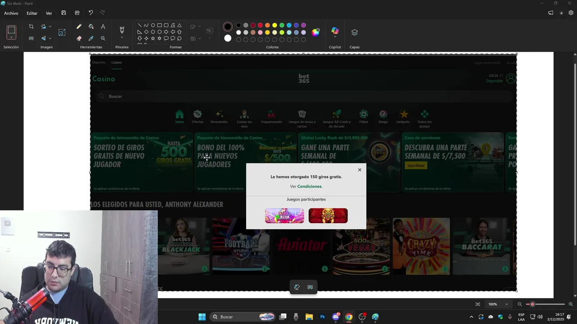Choose the right arrow shape
577x324 pixels.
[166, 32]
